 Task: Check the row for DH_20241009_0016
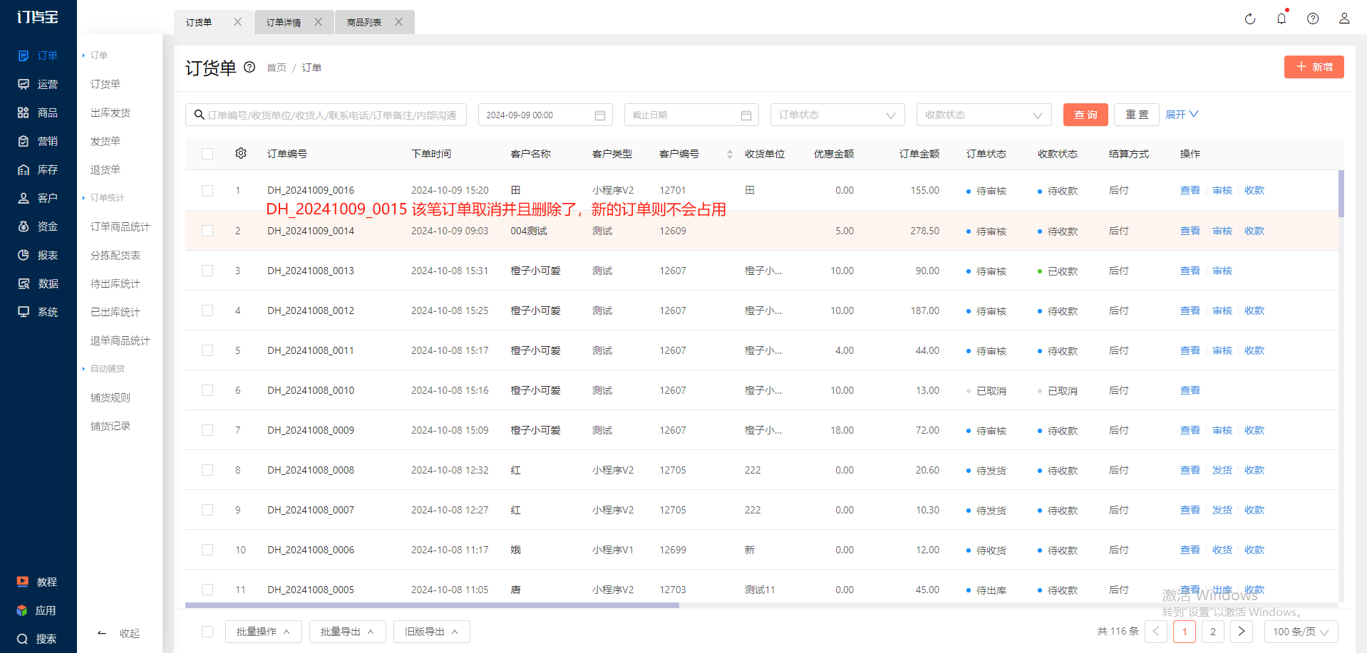tap(207, 191)
